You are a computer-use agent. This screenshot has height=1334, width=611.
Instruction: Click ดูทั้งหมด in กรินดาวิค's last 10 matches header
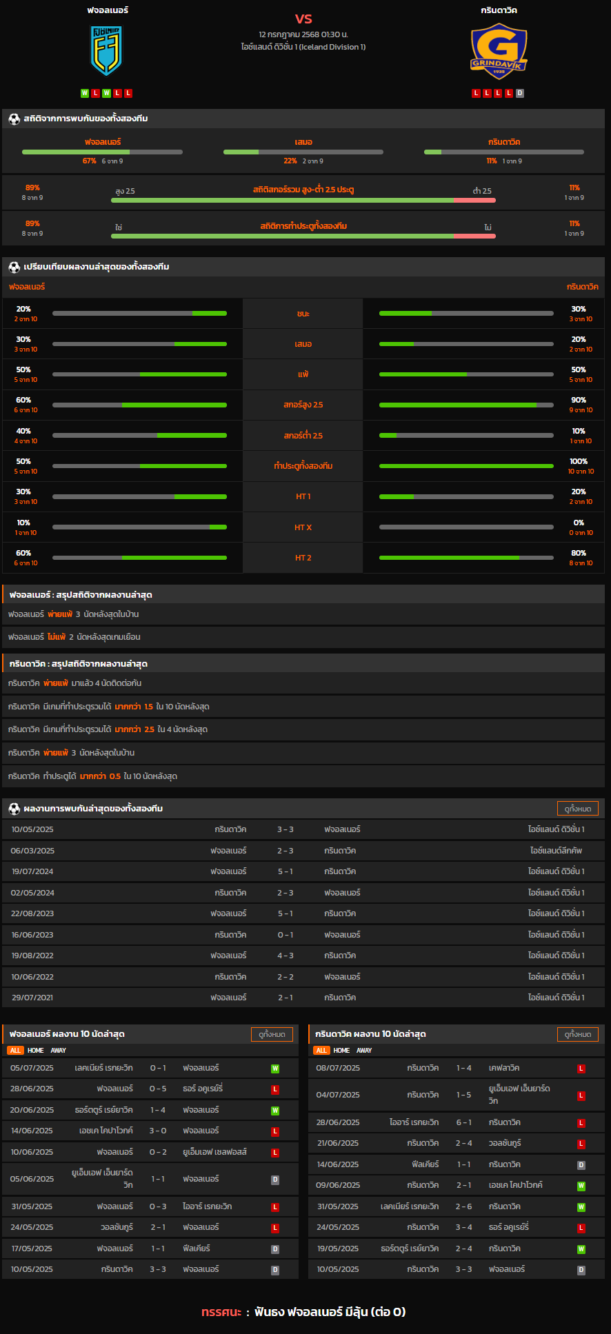[578, 1034]
